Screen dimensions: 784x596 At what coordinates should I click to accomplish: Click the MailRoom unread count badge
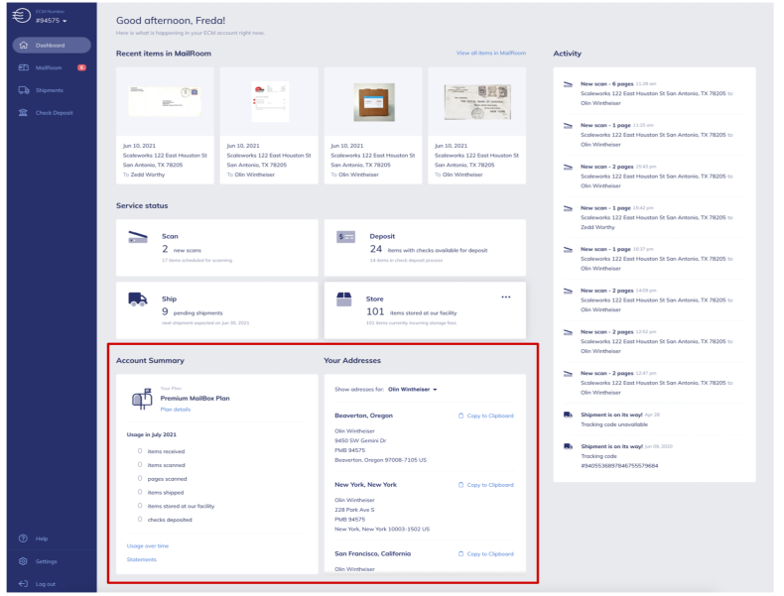[x=81, y=67]
